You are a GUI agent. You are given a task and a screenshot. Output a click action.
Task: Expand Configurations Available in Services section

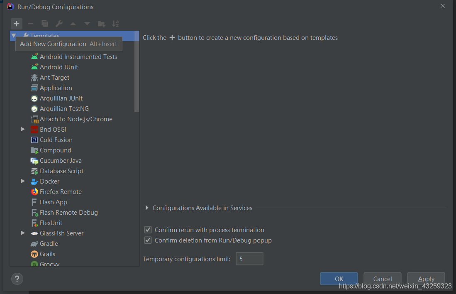point(147,208)
